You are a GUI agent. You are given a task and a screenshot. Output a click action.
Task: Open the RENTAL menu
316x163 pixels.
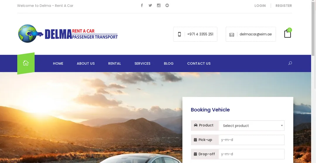pyautogui.click(x=114, y=63)
